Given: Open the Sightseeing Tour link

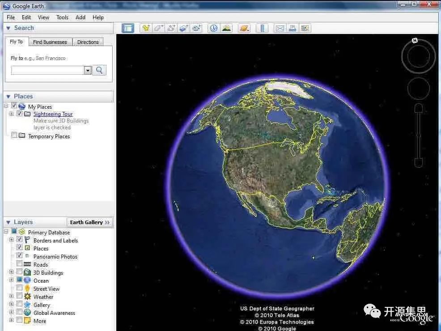Looking at the screenshot, I should point(53,114).
